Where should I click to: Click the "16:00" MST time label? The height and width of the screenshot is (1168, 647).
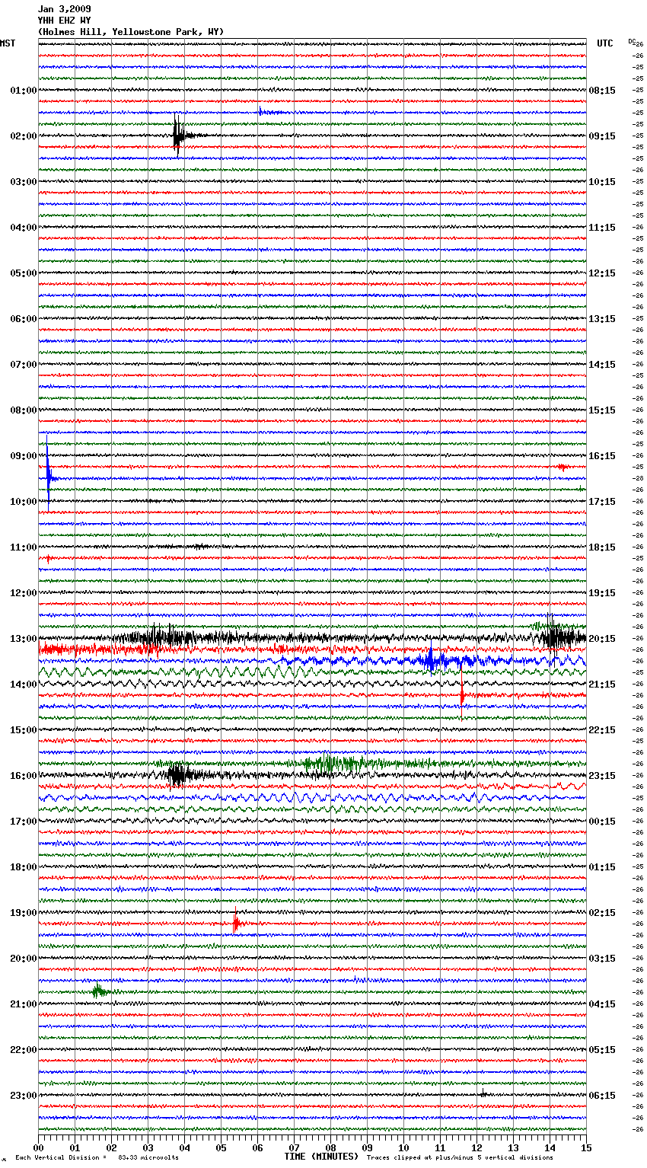(23, 776)
